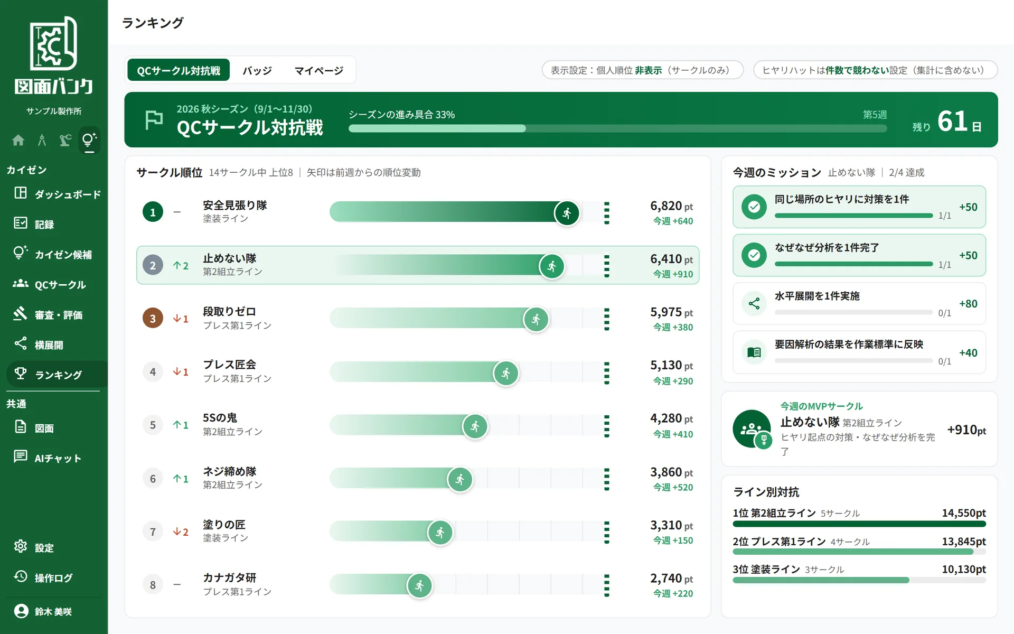Screen dimensions: 1014x634
Task: Open the compass tool icon in the sidebar
Action: pyautogui.click(x=42, y=140)
